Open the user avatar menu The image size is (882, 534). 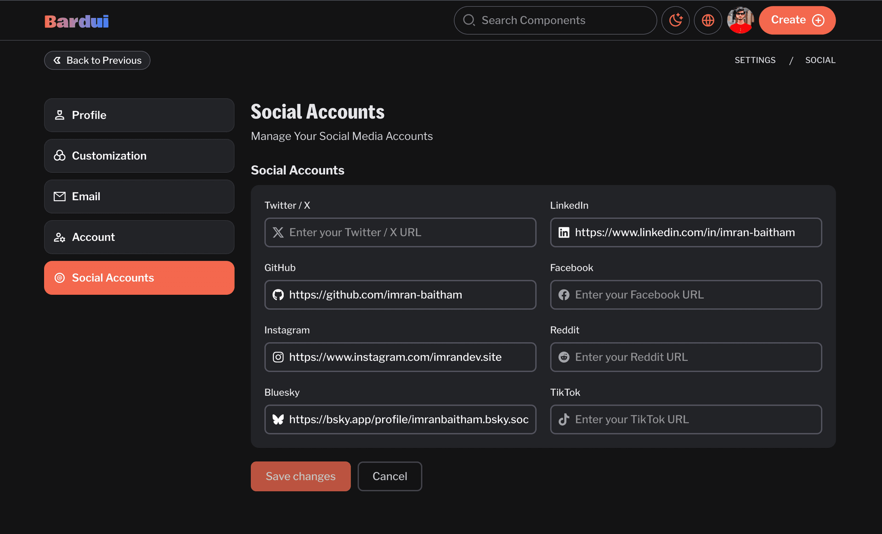740,20
